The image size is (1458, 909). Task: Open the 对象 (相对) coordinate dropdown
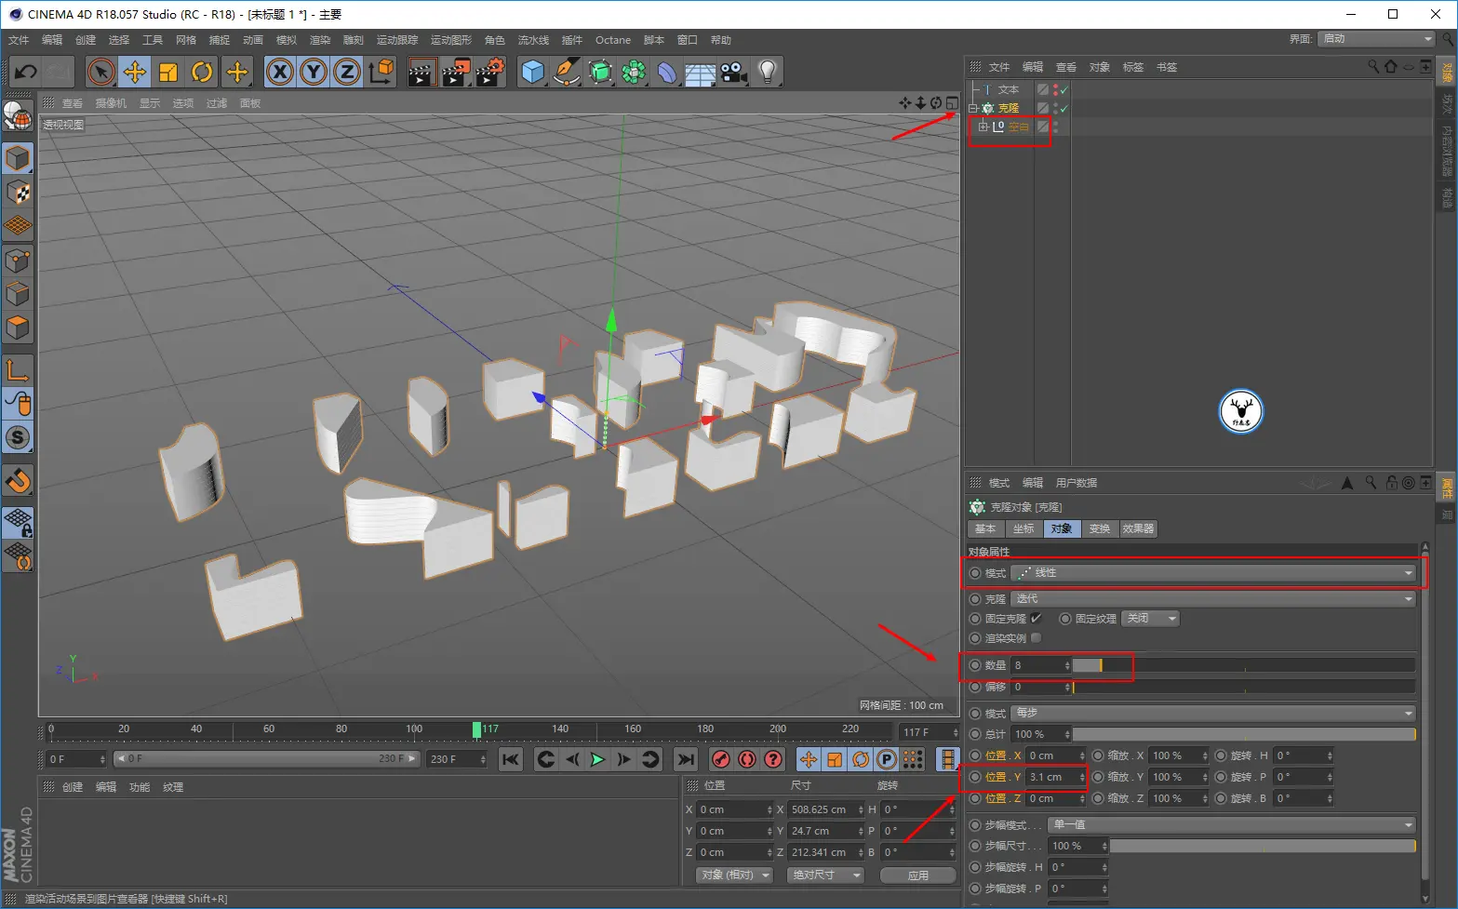pyautogui.click(x=735, y=876)
